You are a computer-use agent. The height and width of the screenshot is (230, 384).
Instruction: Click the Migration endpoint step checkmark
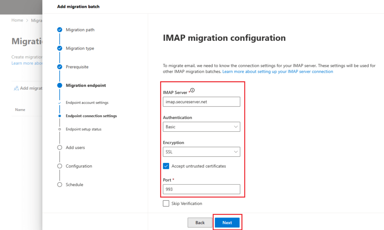click(x=60, y=85)
